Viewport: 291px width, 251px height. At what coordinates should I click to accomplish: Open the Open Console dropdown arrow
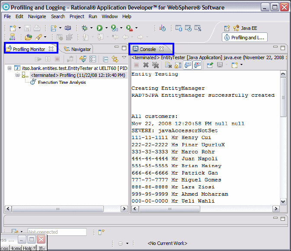[x=241, y=65]
